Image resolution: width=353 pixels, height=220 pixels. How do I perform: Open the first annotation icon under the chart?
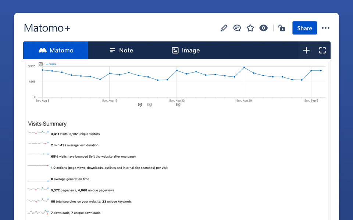[140, 105]
